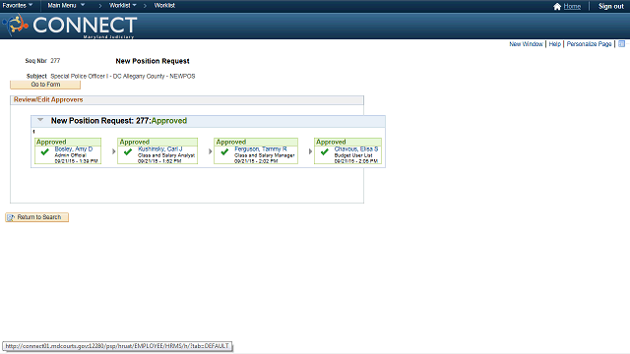Select the last Worklist breadcrumb item
This screenshot has width=630, height=354.
coord(164,5)
